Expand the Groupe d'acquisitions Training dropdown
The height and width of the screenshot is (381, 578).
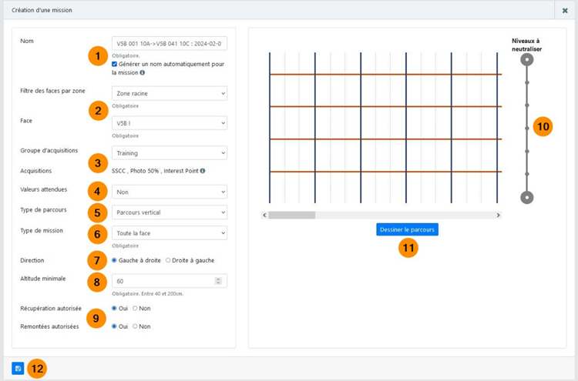[x=170, y=152]
